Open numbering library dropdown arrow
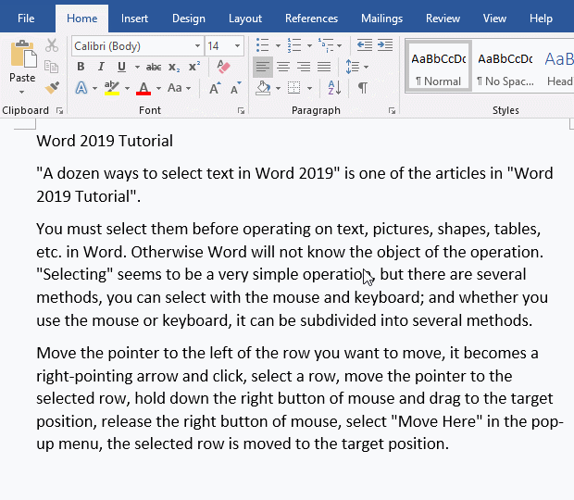The image size is (574, 500). tap(309, 45)
